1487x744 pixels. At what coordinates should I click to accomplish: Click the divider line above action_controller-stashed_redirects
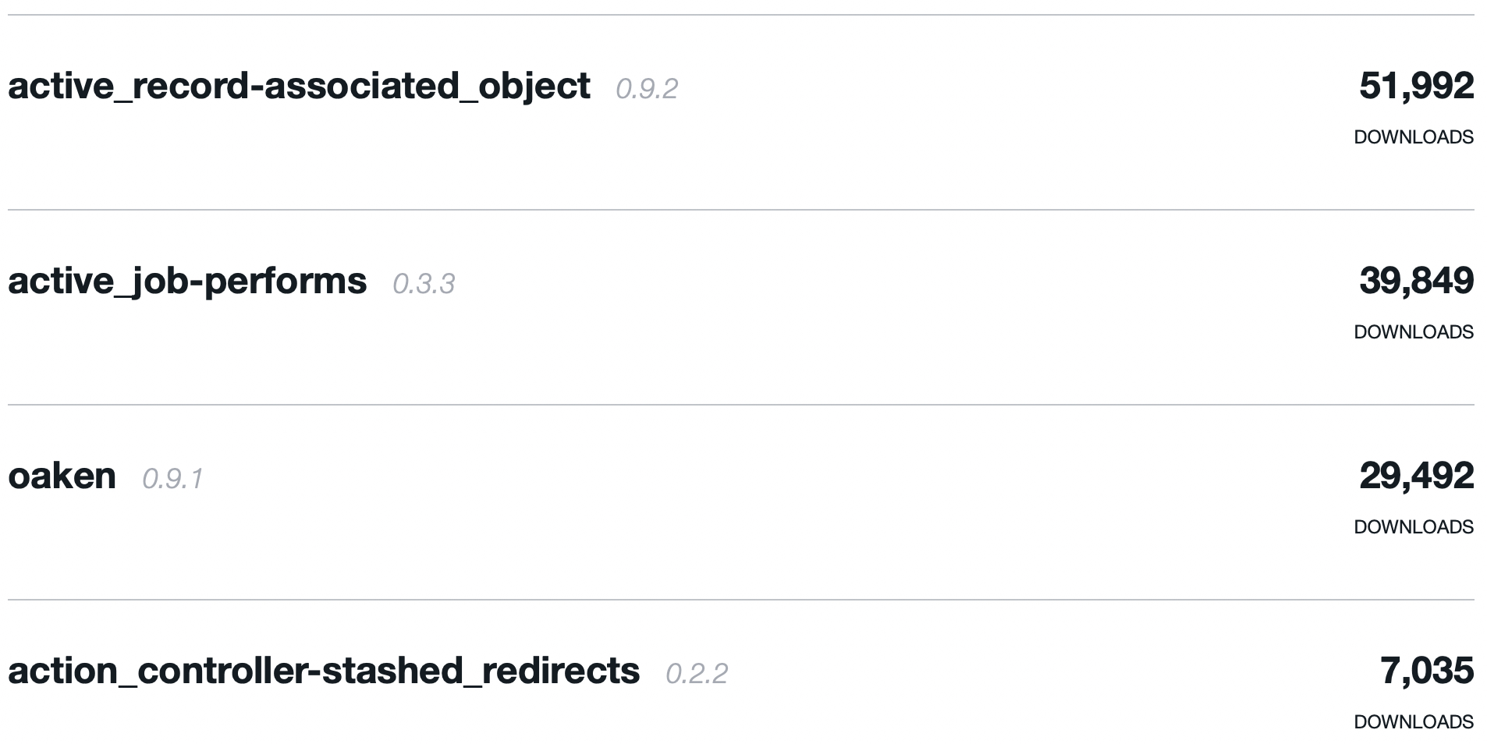point(741,600)
